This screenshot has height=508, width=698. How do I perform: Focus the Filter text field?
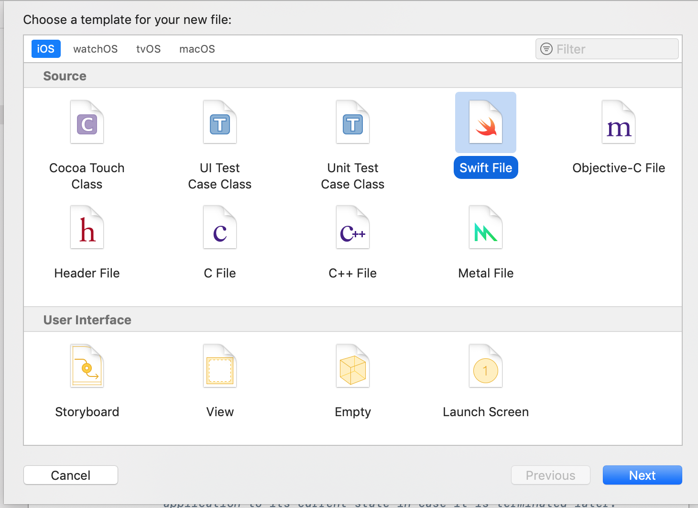[607, 49]
